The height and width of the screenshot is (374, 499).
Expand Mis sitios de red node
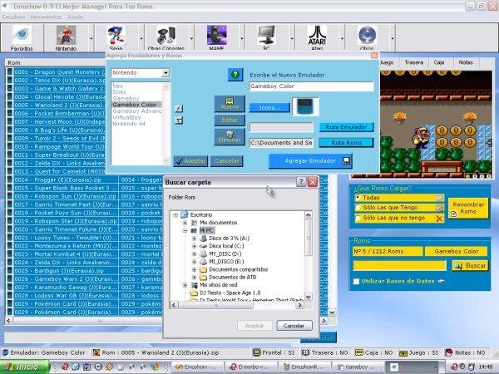pyautogui.click(x=185, y=285)
